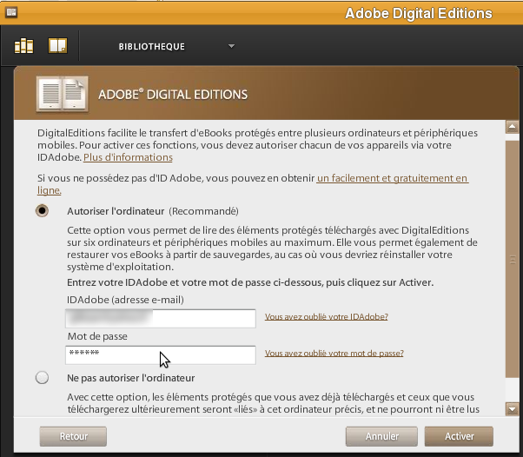Click the vertical scrollbar thumb
Screen dimensions: 523x457
pos(512,259)
